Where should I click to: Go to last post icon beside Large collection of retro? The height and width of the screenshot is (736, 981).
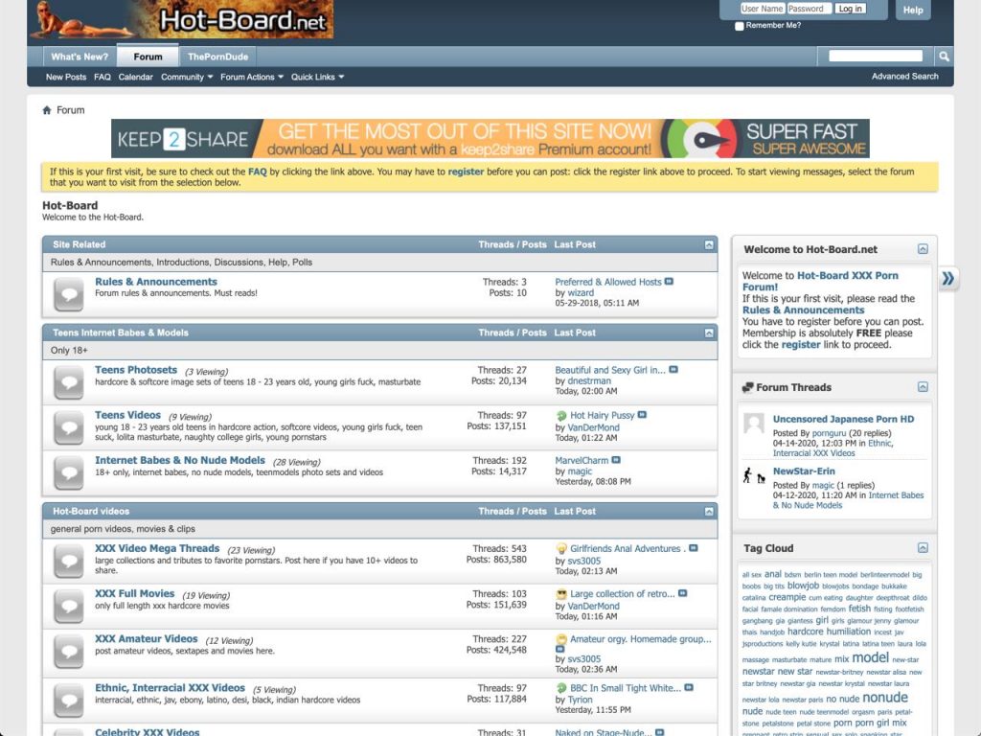click(682, 593)
